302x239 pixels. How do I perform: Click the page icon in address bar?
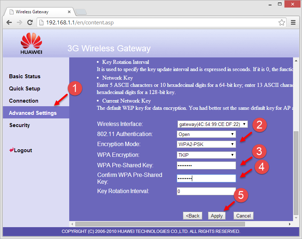click(x=41, y=23)
